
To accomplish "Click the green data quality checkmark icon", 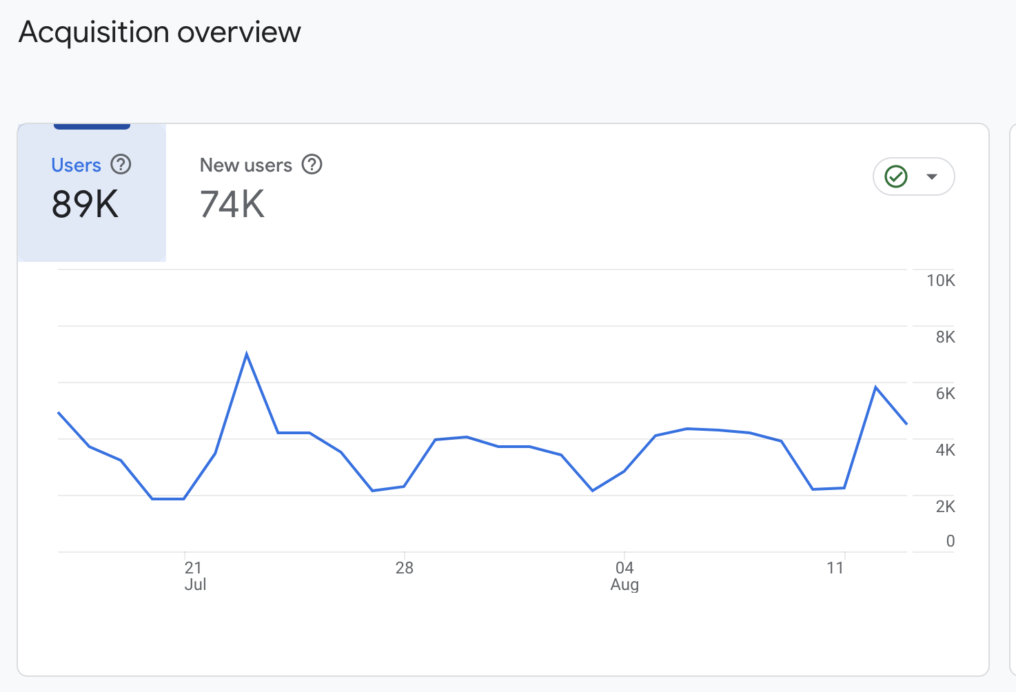I will pyautogui.click(x=896, y=176).
